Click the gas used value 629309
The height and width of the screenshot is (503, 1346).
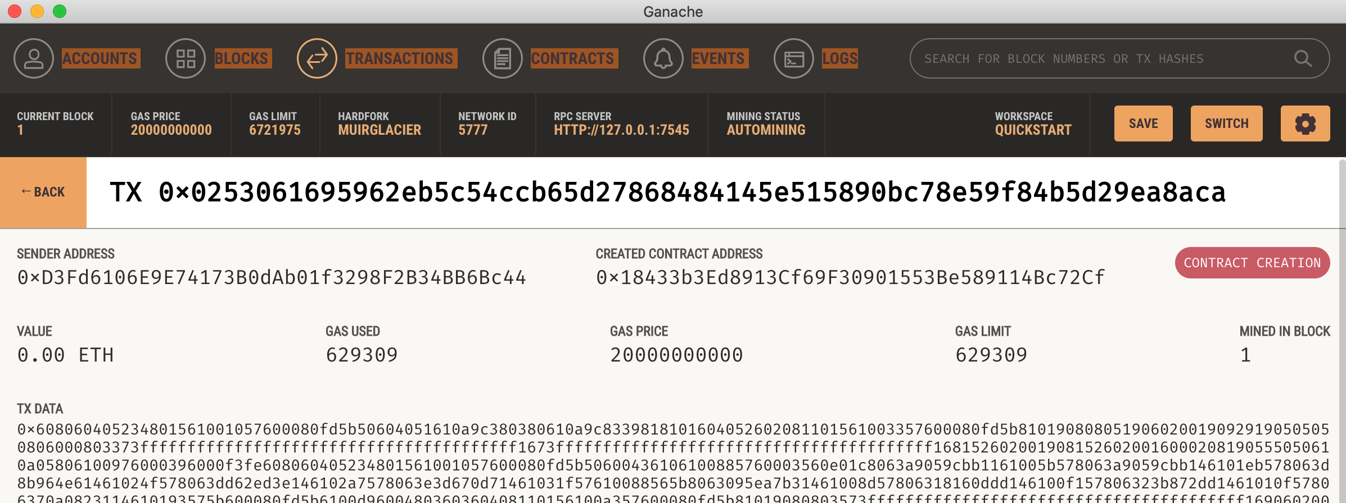point(362,355)
